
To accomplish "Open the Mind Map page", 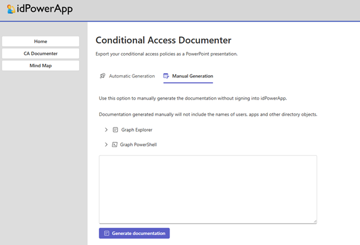I will [x=40, y=66].
